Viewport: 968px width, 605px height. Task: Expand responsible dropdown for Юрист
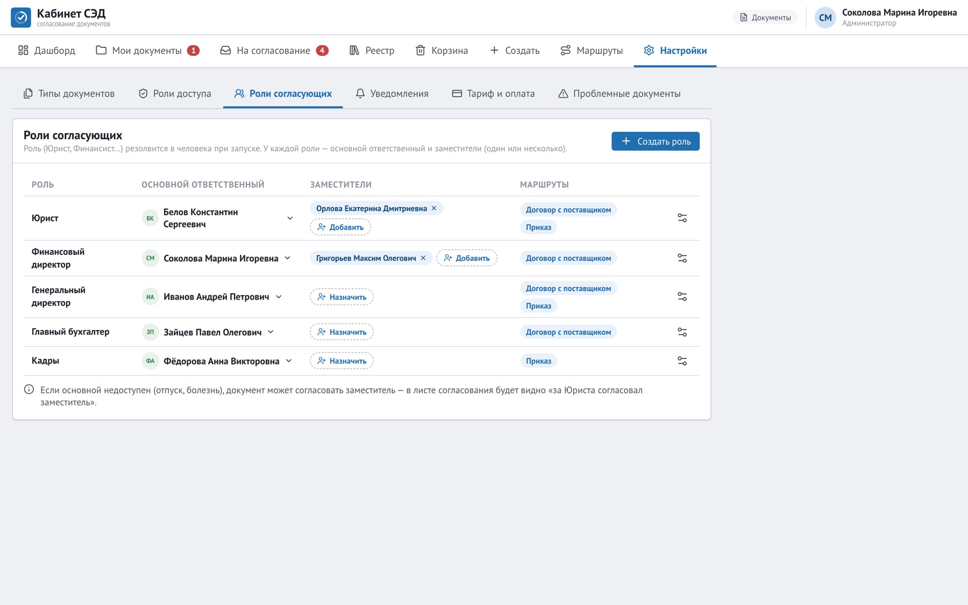point(290,218)
